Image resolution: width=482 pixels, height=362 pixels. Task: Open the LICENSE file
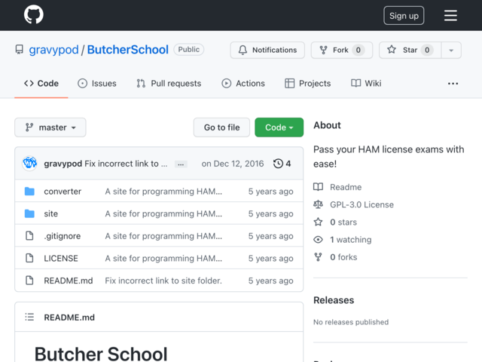click(x=61, y=258)
